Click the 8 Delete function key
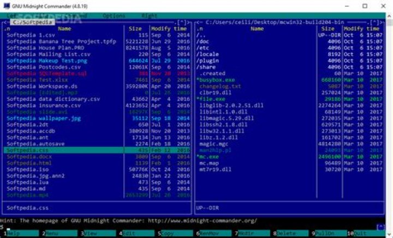This screenshot has height=238, width=393. pyautogui.click(x=291, y=233)
